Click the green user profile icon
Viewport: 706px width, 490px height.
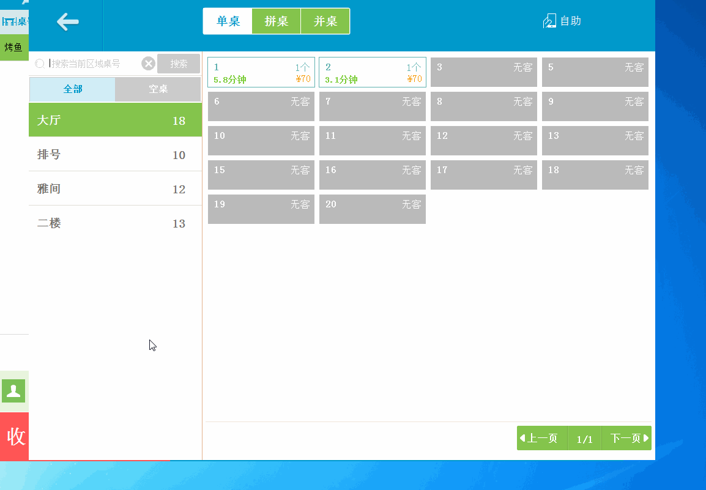coord(13,391)
